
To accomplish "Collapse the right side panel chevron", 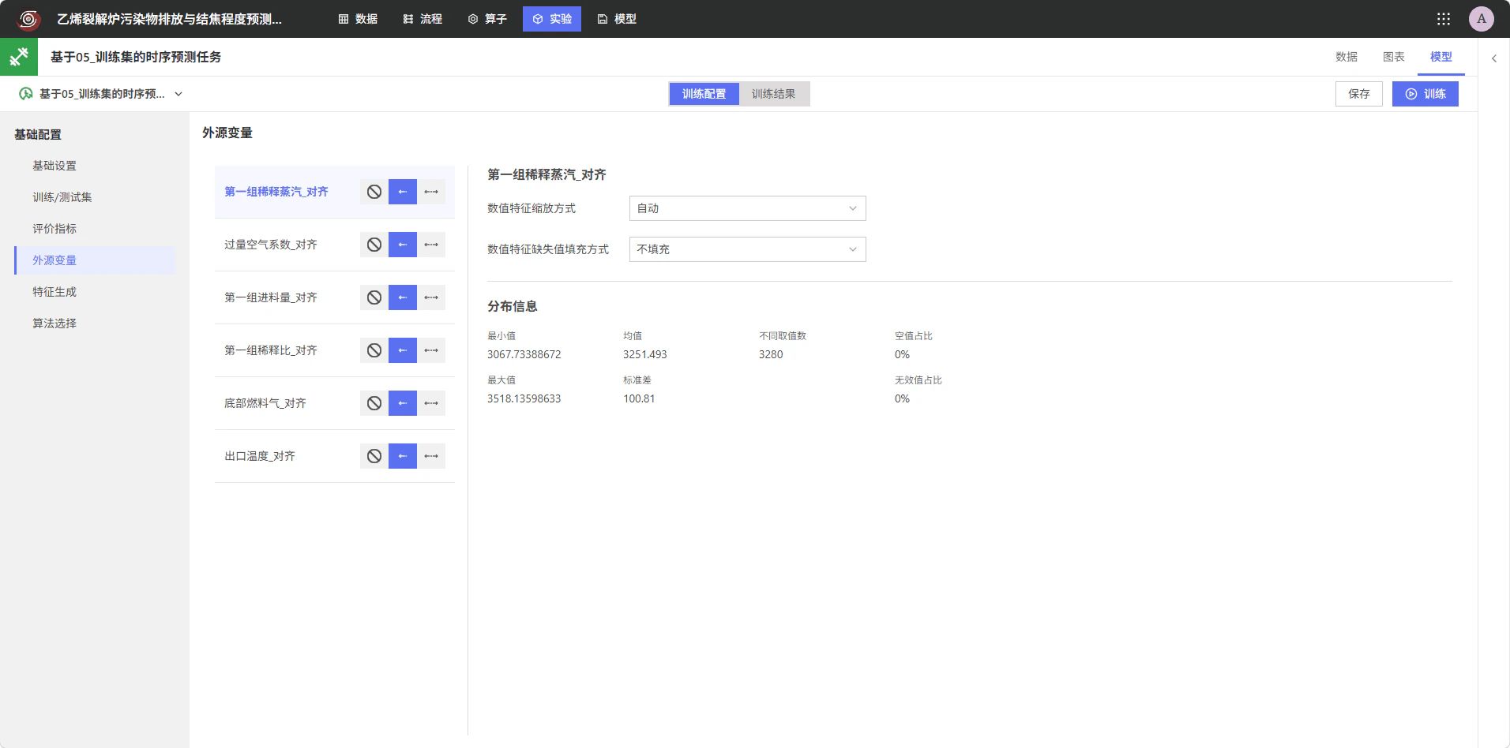I will pyautogui.click(x=1493, y=58).
